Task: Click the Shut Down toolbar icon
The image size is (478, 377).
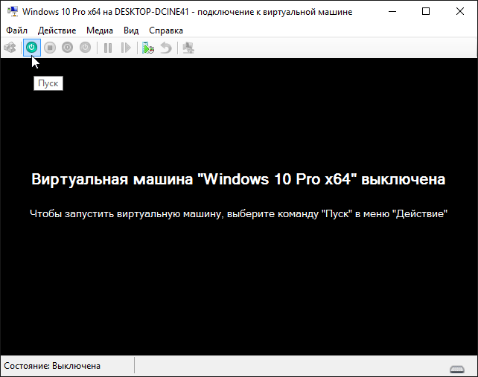Action: point(67,48)
